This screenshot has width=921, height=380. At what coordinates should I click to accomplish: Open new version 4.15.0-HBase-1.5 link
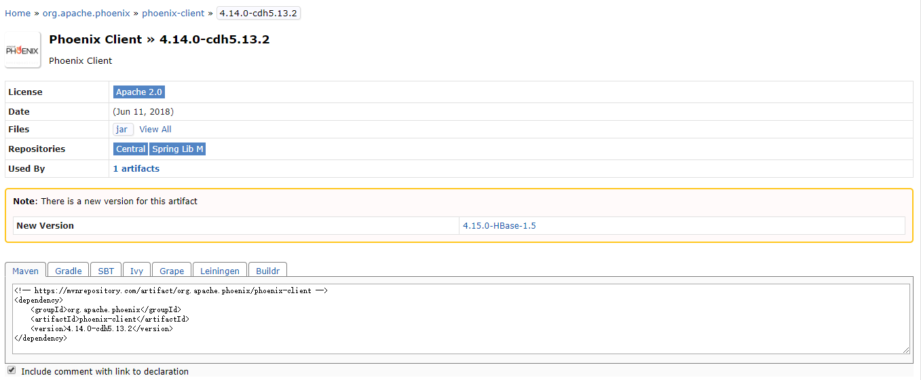pos(500,225)
